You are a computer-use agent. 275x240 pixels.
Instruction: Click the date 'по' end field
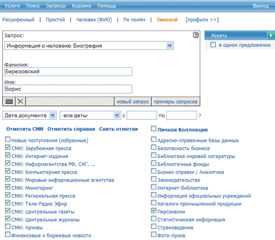pyautogui.click(x=182, y=116)
